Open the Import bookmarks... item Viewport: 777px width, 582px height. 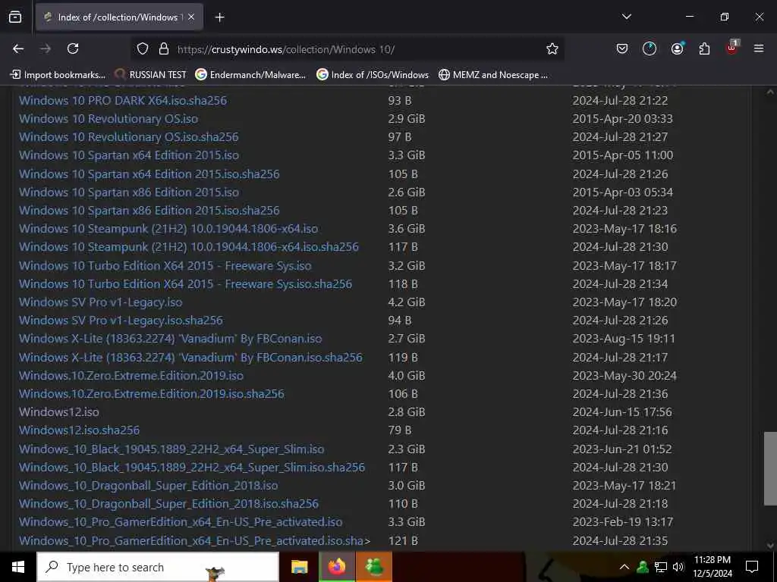coord(58,75)
